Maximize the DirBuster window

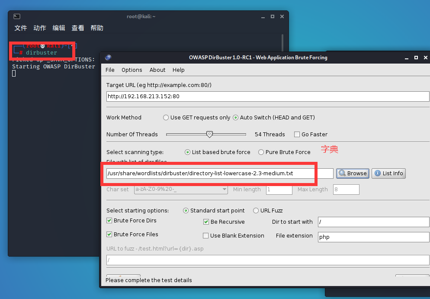[416, 57]
